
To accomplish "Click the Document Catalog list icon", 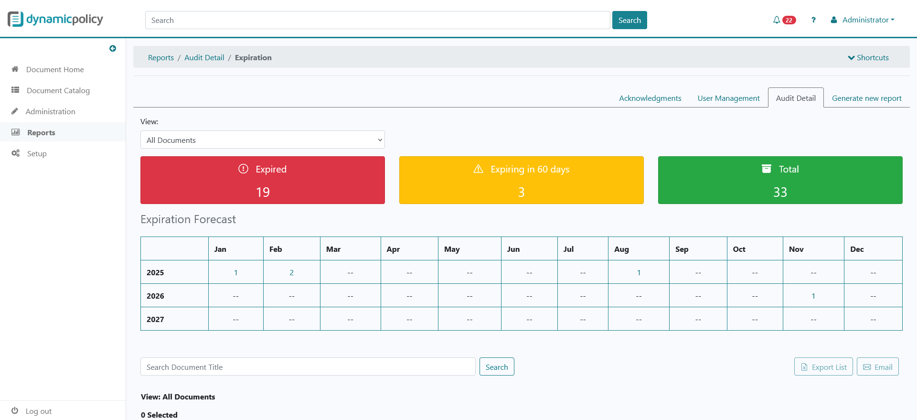I will (15, 90).
